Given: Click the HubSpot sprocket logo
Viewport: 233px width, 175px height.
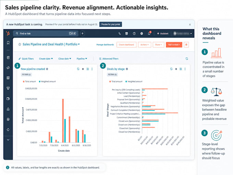Looking at the screenshot, I should (x=8, y=33).
